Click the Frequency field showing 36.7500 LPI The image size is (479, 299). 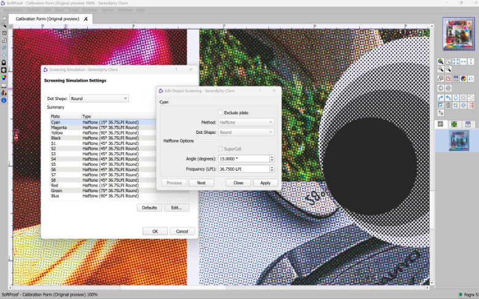pyautogui.click(x=244, y=169)
